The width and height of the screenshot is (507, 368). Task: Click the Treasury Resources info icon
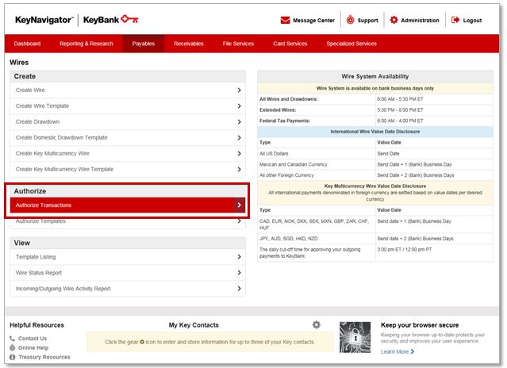(12, 357)
